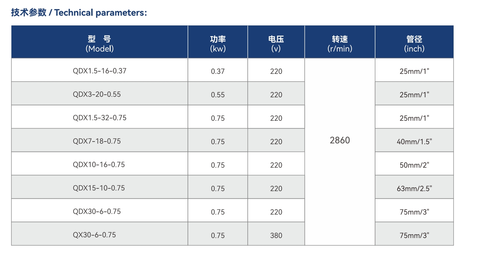Click the 63mm/2.5" pipe diameter cell

click(414, 188)
